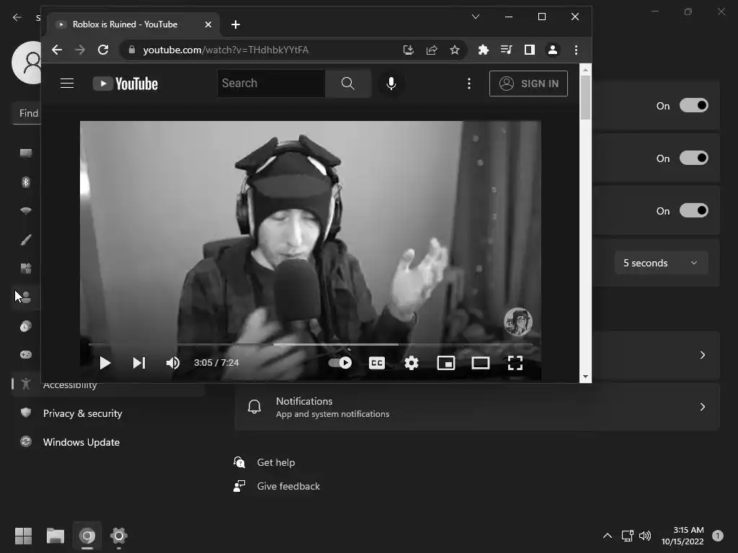The height and width of the screenshot is (553, 738).
Task: Open Chrome extensions puzzle icon
Action: [x=484, y=50]
